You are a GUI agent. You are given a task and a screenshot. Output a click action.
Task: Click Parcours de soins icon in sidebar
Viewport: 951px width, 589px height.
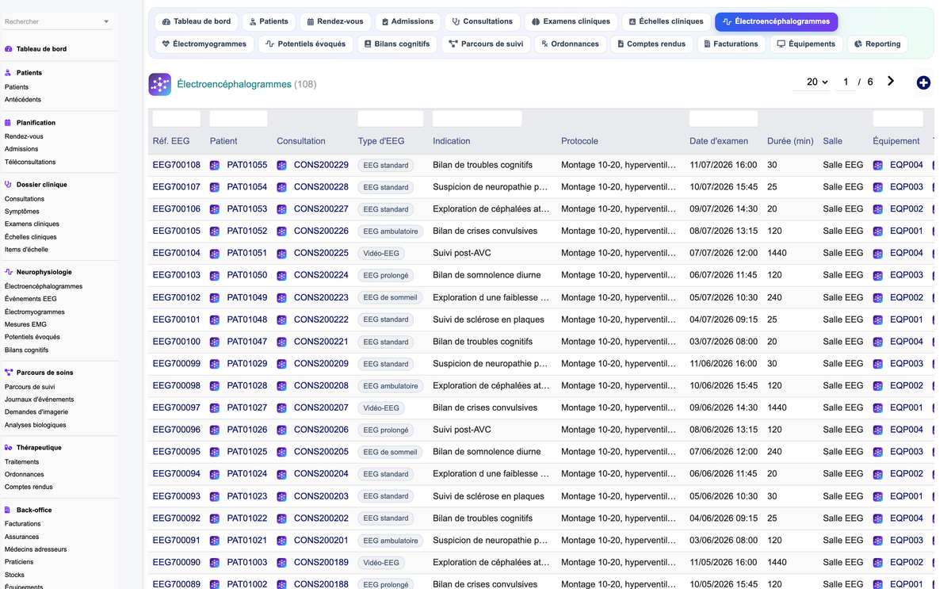tap(9, 373)
